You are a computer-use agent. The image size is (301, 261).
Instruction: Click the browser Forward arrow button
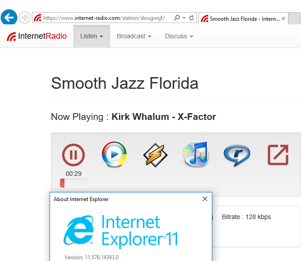tap(24, 18)
